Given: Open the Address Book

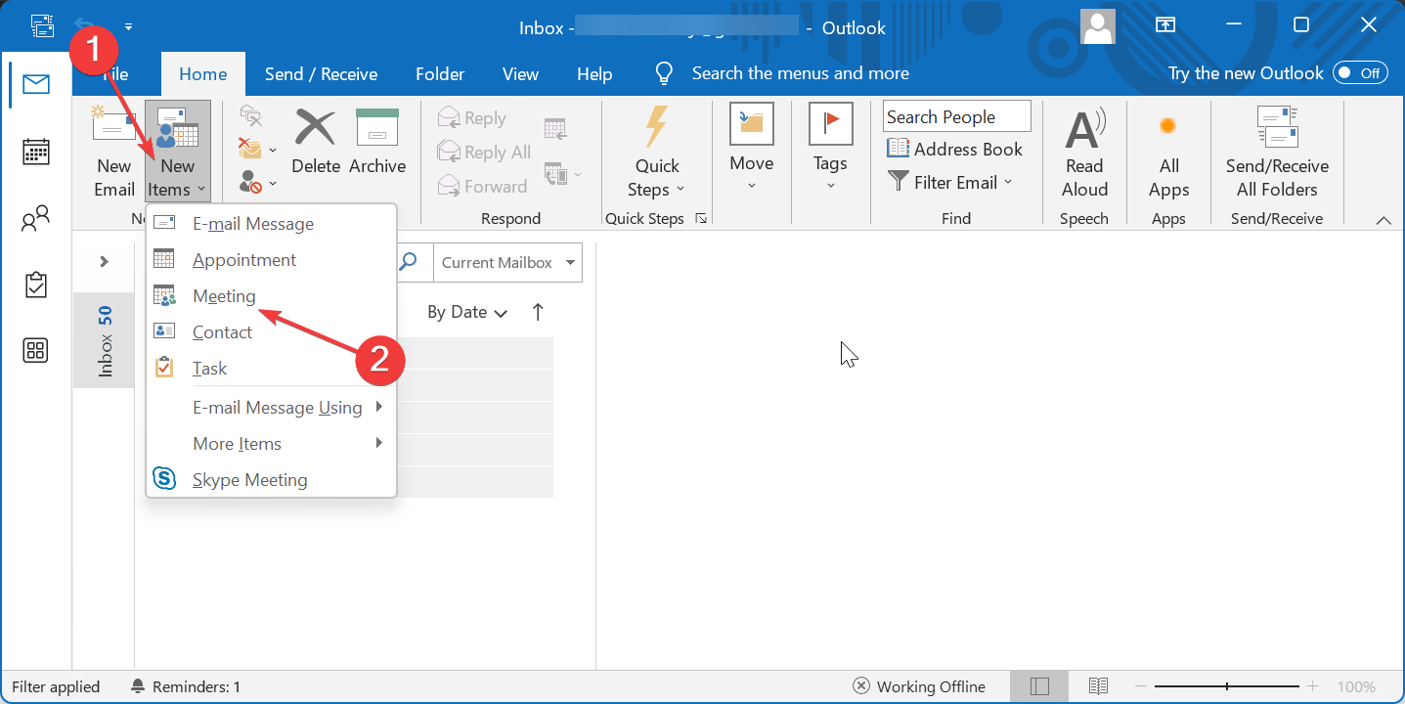Looking at the screenshot, I should coord(954,150).
